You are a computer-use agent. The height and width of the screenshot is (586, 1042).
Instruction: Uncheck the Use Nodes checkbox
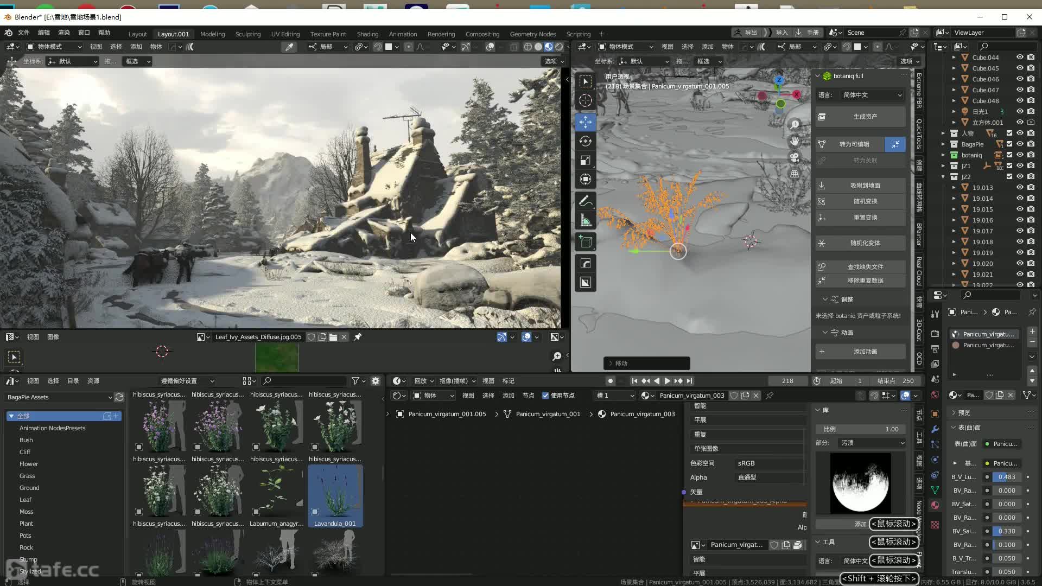click(545, 396)
